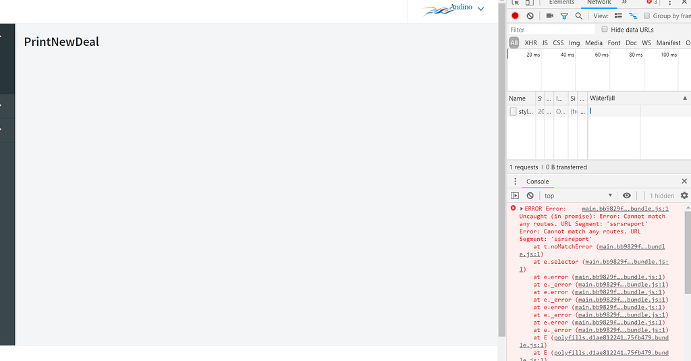Enable Hide data URLs checkbox

coord(605,30)
